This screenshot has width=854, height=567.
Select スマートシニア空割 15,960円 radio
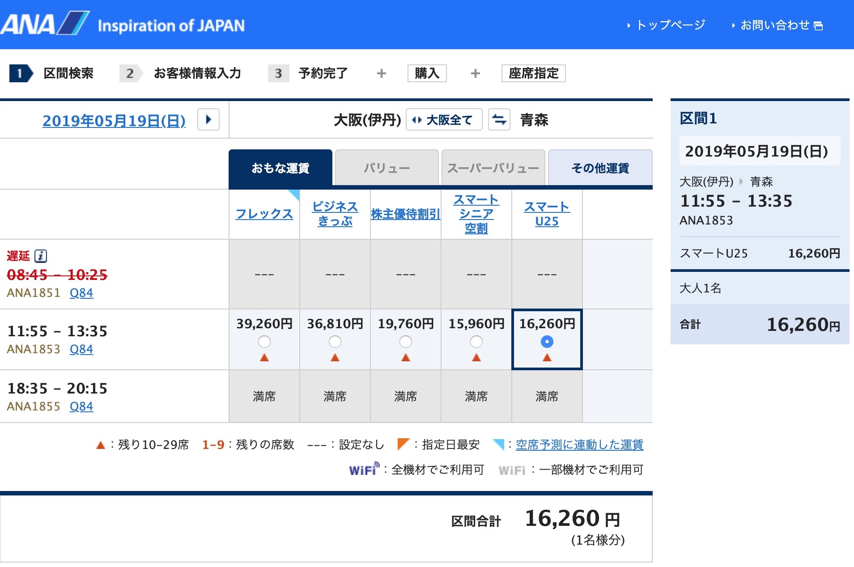pos(476,342)
